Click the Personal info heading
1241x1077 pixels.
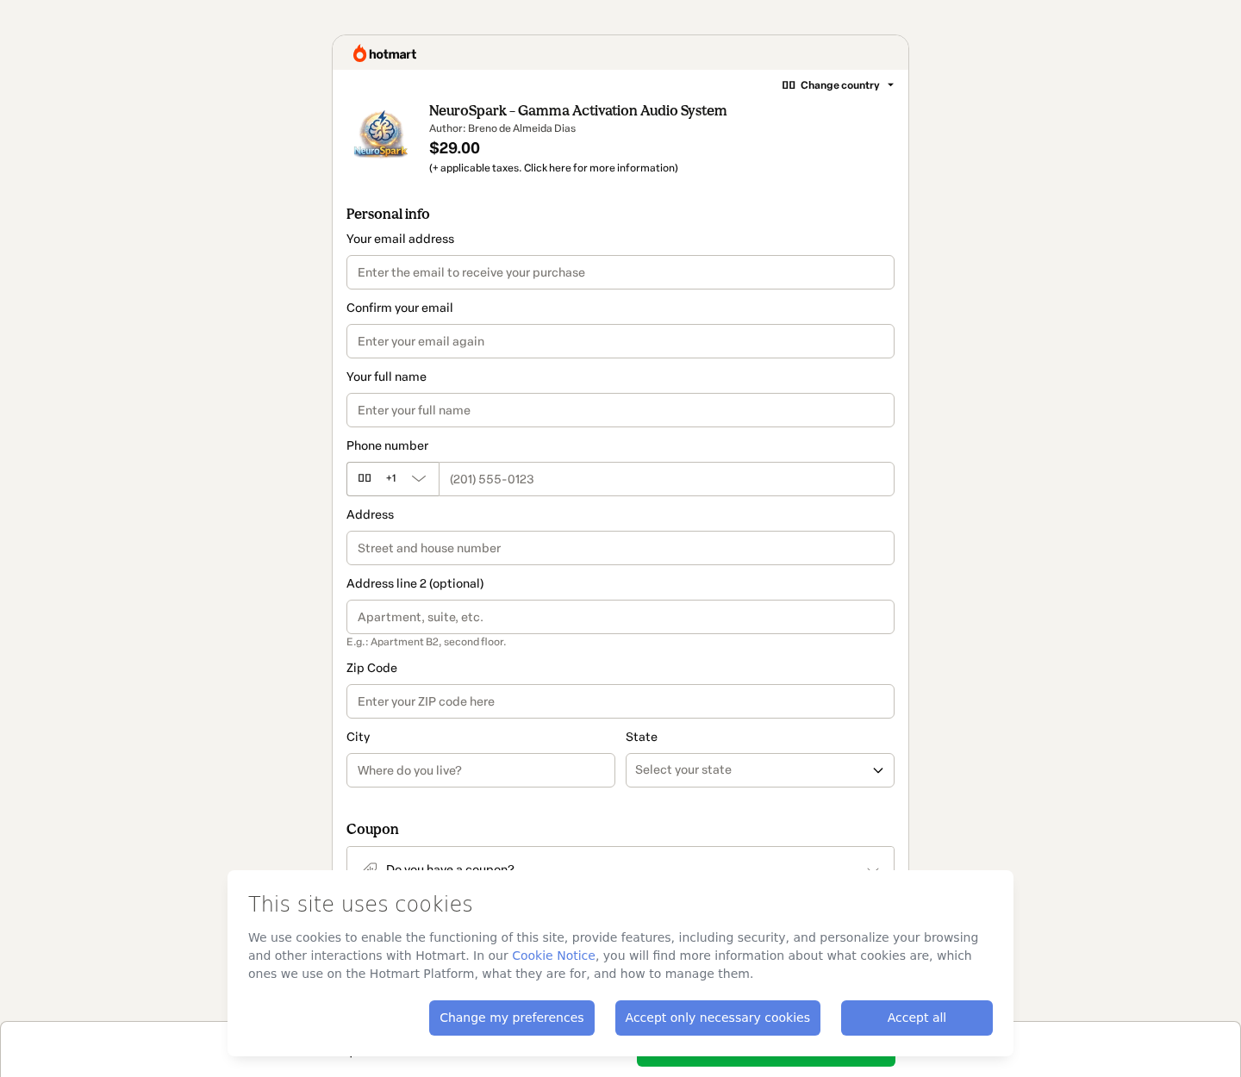pos(388,214)
